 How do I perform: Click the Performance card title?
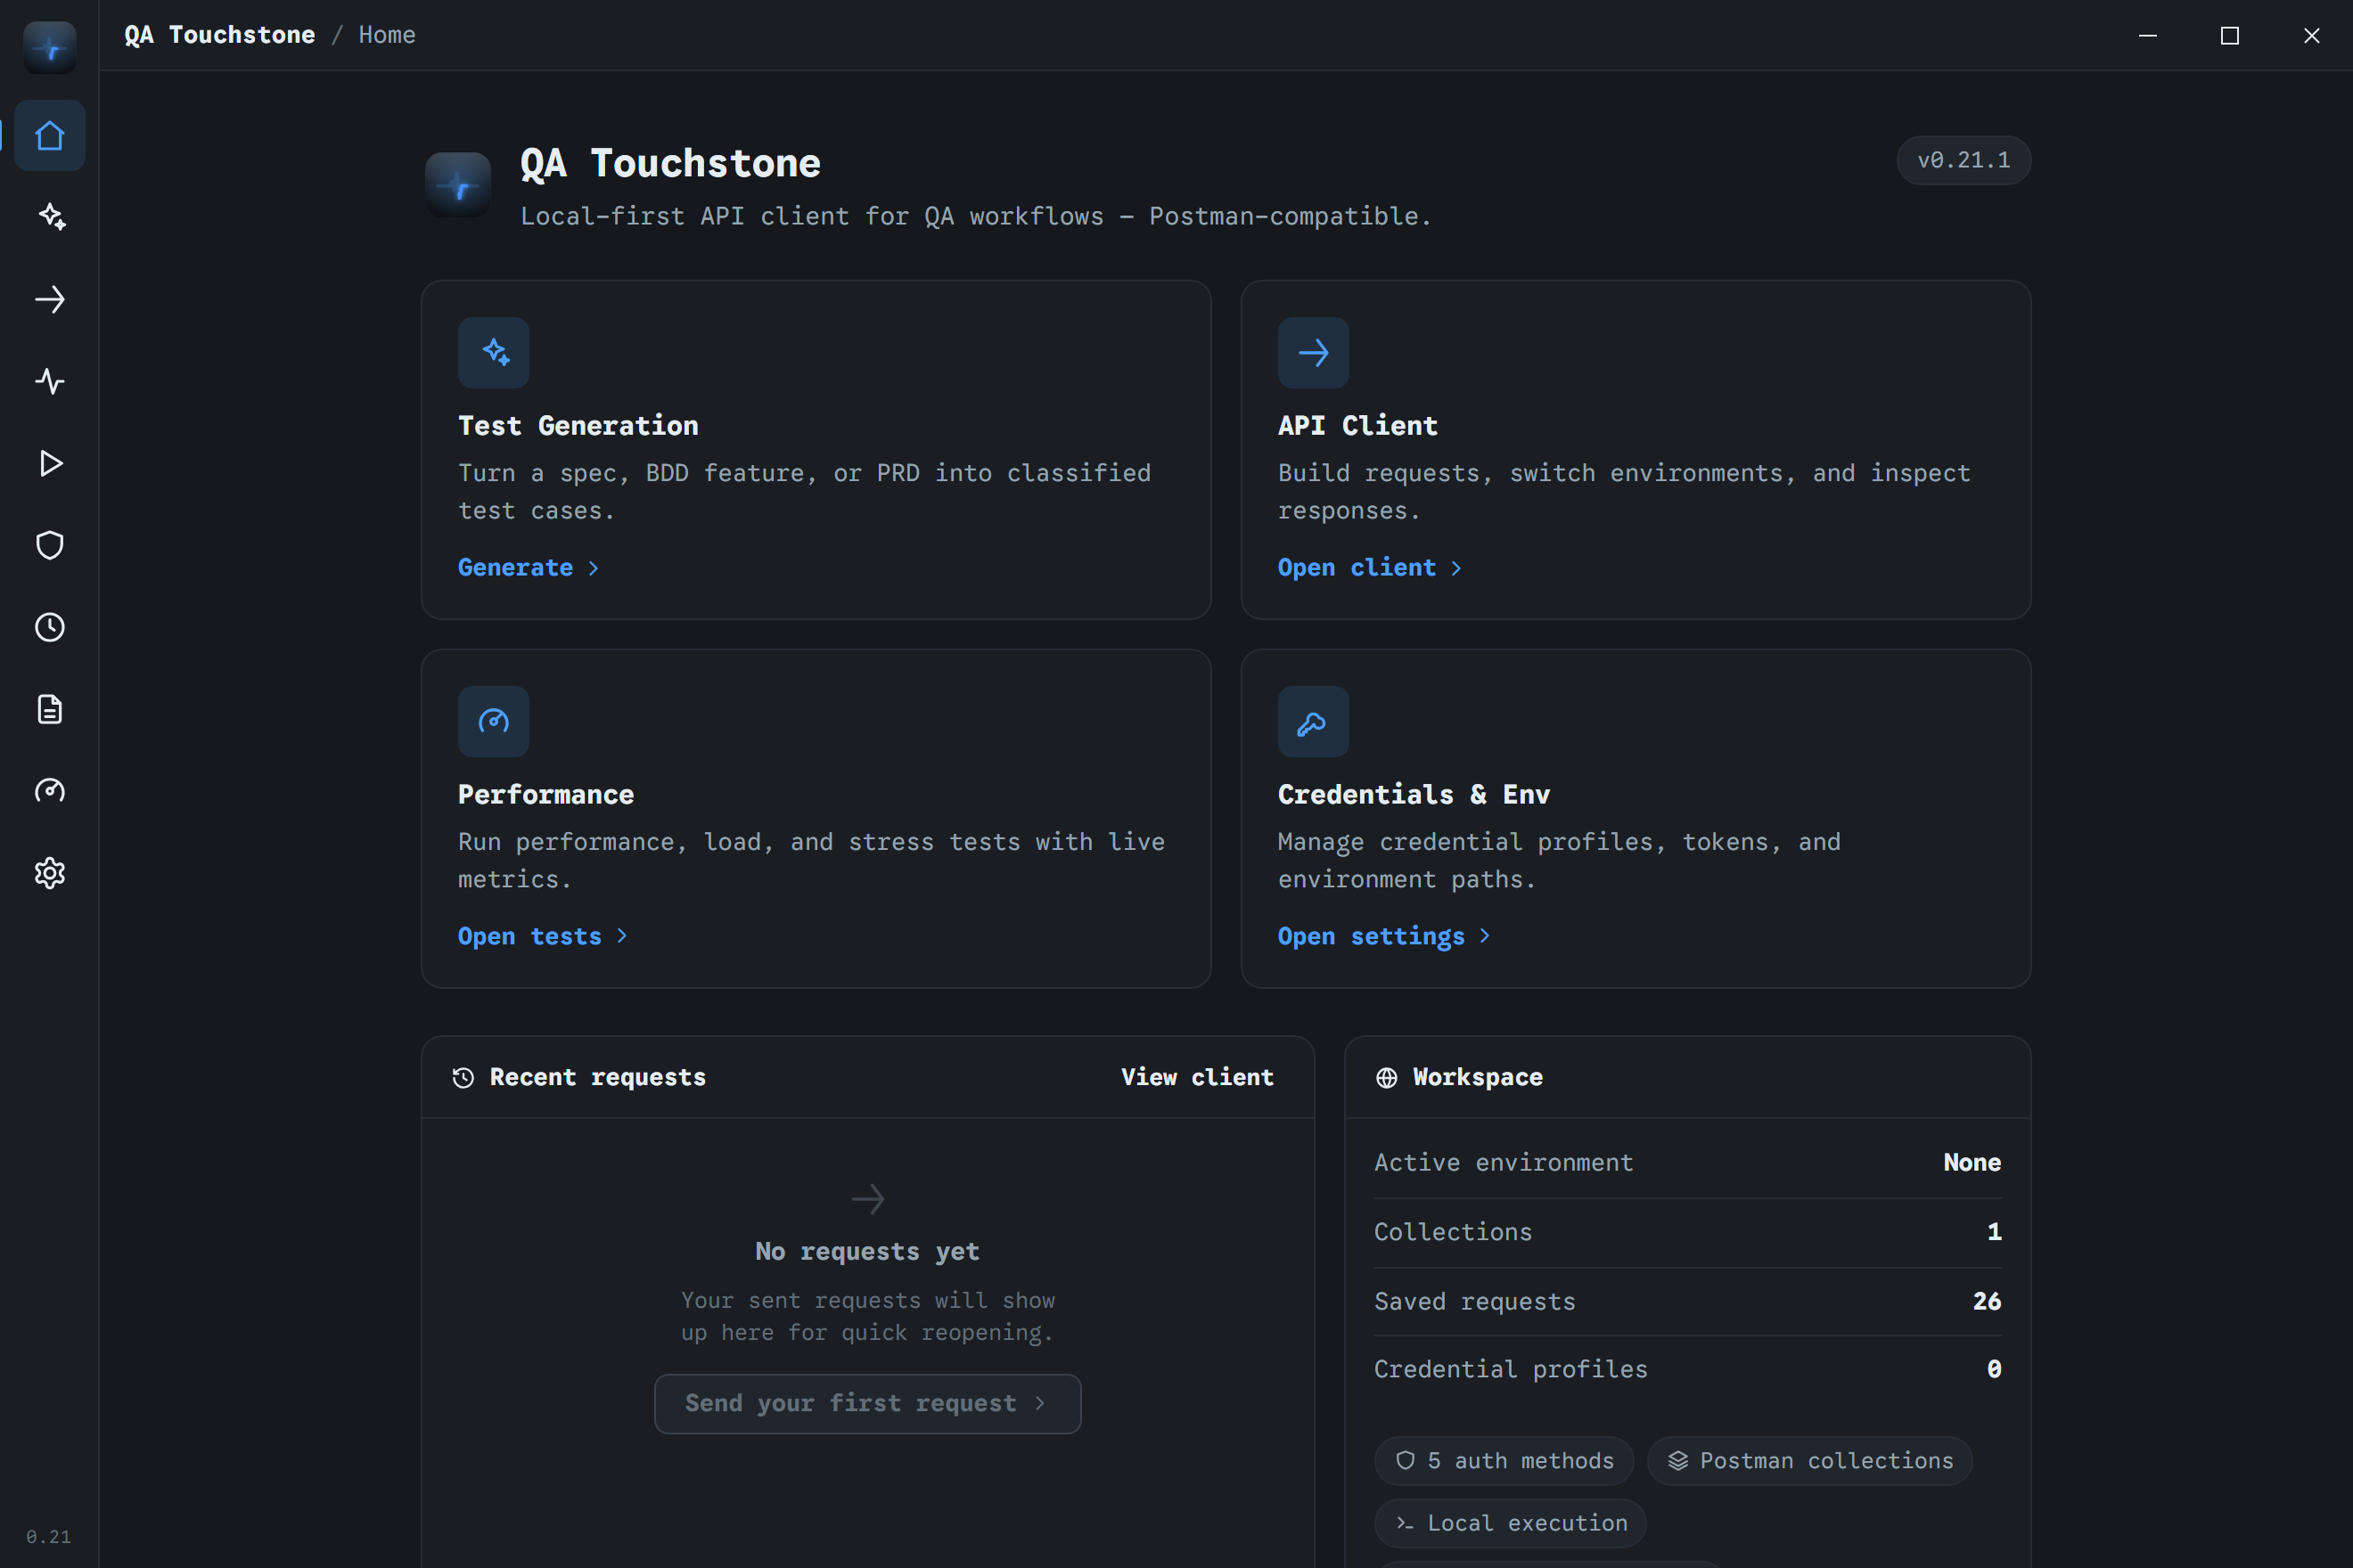point(546,794)
